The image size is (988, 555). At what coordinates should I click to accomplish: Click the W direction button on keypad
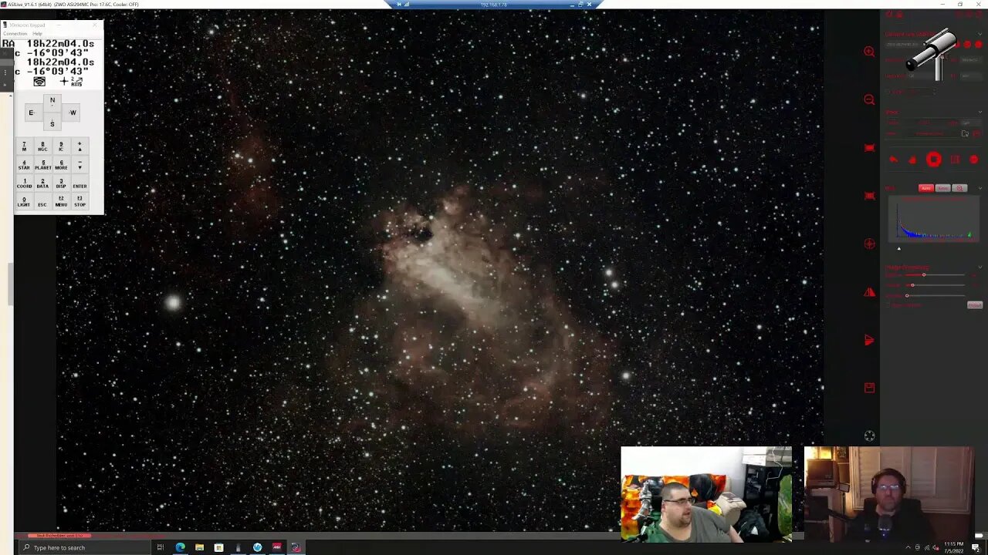[x=73, y=113]
